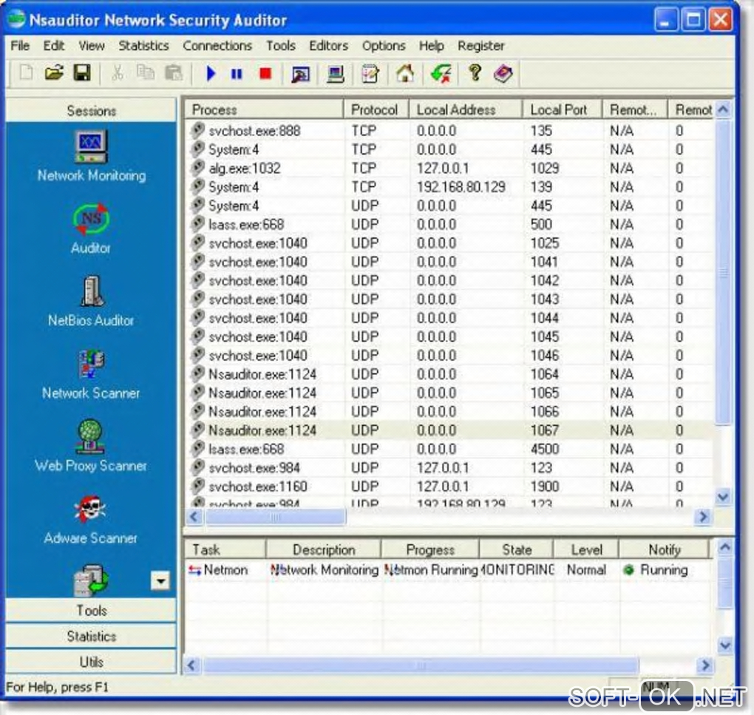Open Network Monitoring in the Sessions panel

[92, 156]
